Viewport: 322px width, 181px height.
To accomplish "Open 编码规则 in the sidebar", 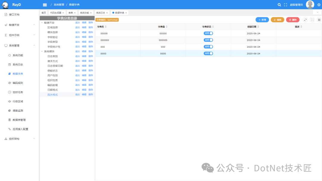I will coord(18,83).
